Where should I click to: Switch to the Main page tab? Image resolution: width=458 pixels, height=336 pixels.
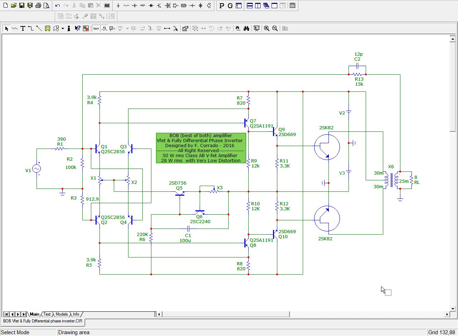(x=35, y=314)
